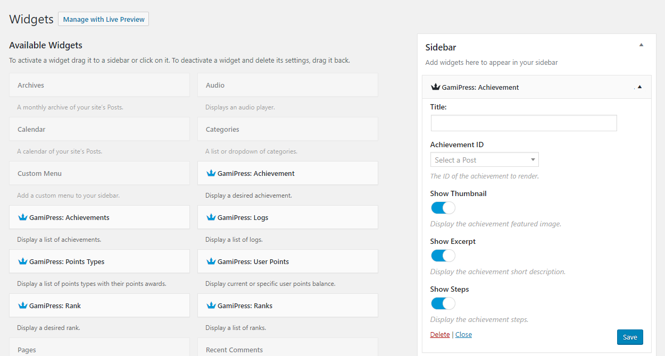Disable the Show Thumbnail toggle
This screenshot has width=665, height=356.
pos(443,208)
